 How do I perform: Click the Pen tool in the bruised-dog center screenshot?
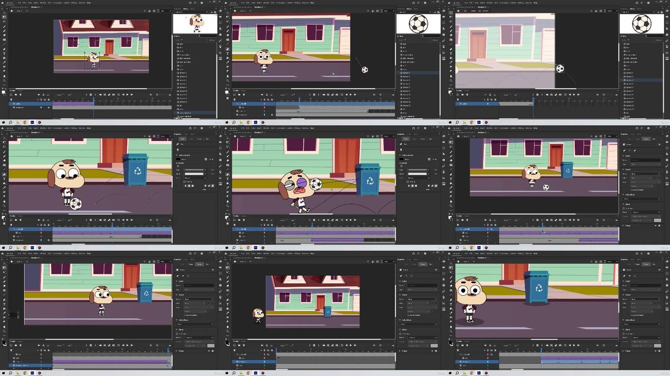point(227,174)
